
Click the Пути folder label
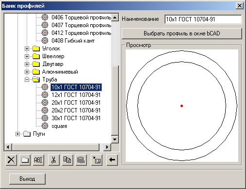39,134
